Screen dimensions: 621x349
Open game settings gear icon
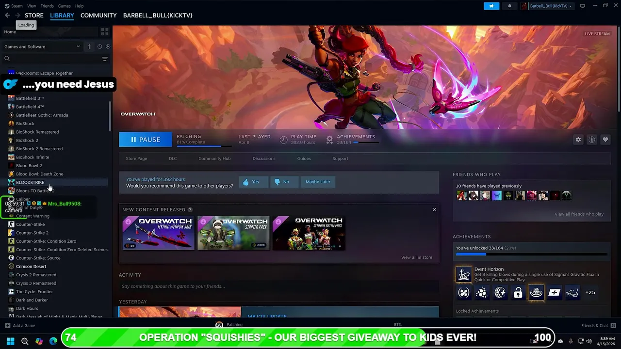(x=578, y=140)
